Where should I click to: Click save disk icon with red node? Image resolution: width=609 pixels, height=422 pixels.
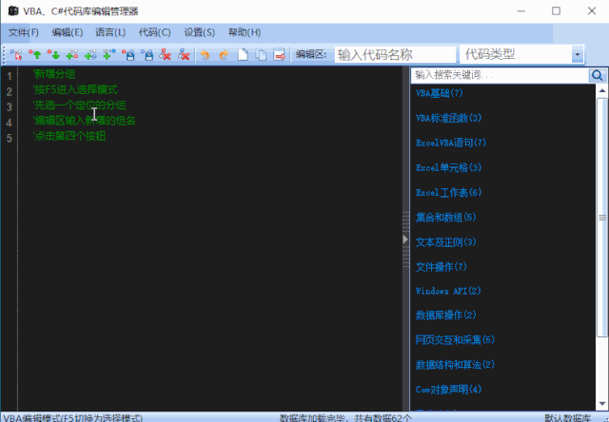click(x=128, y=55)
